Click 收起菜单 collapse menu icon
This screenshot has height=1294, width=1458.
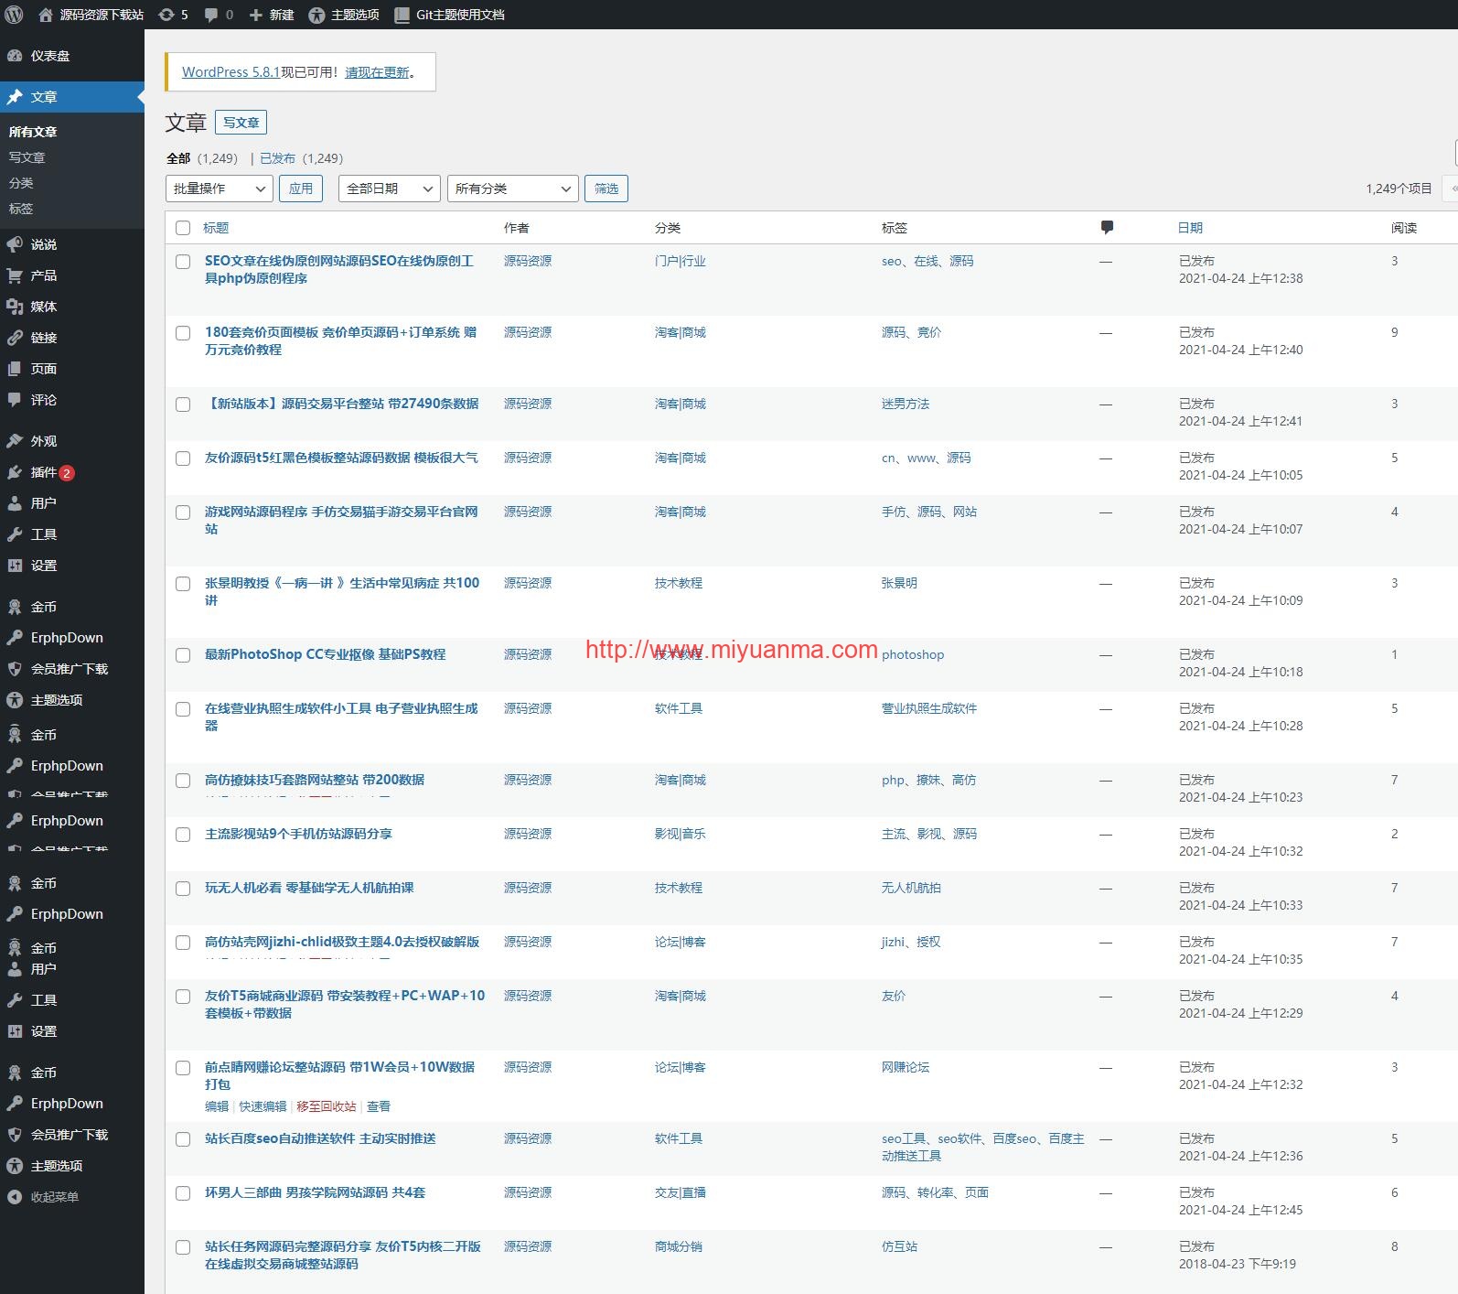[x=15, y=1197]
